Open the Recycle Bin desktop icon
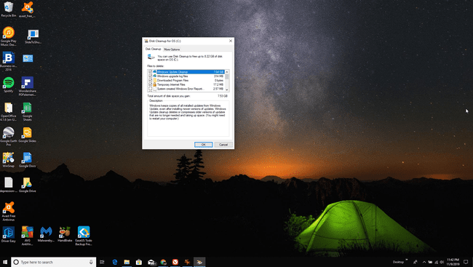The height and width of the screenshot is (267, 473). [9, 9]
